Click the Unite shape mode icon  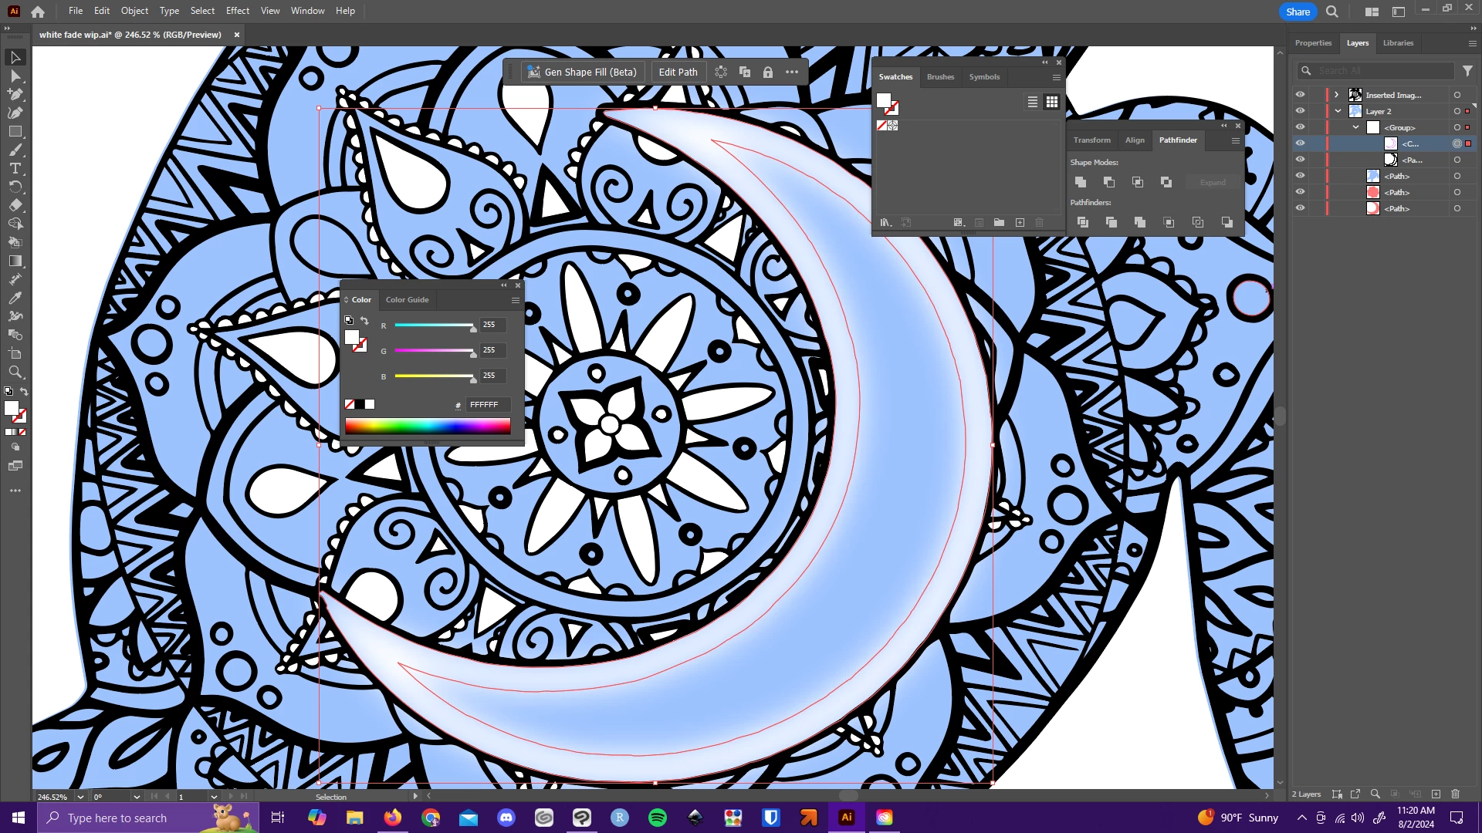pyautogui.click(x=1081, y=182)
